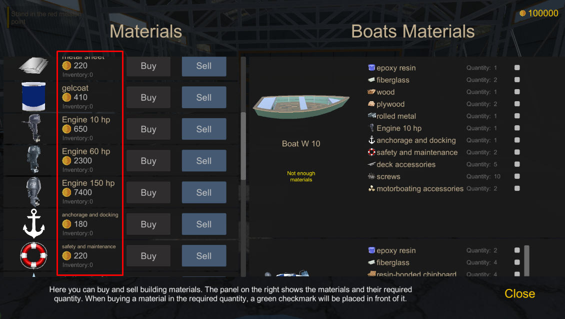Select the Engine 150 hp motor icon
The image size is (565, 319).
click(x=33, y=191)
